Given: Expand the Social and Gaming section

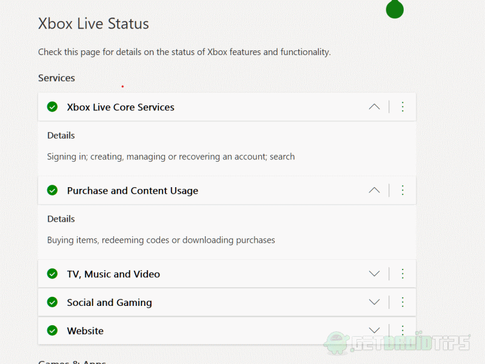Looking at the screenshot, I should tap(374, 302).
